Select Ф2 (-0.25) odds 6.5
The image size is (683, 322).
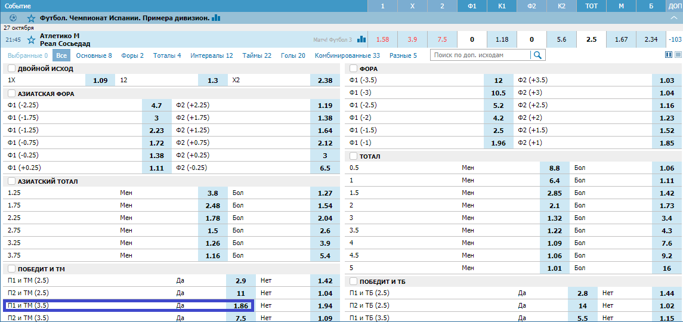click(325, 168)
